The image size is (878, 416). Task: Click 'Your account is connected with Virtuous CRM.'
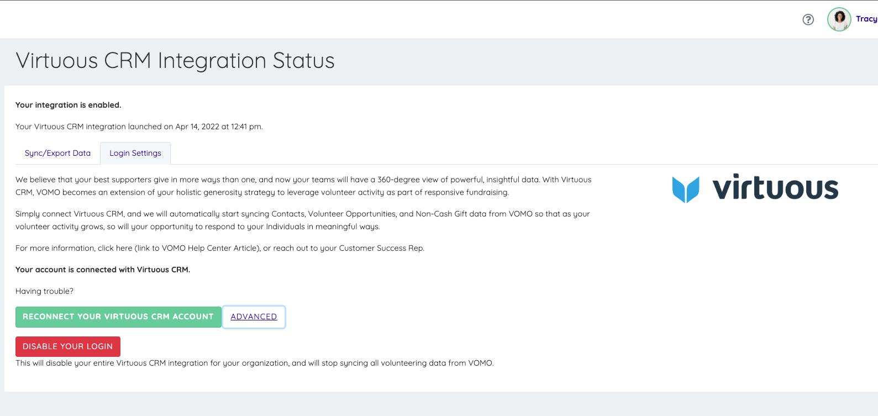[x=103, y=270]
